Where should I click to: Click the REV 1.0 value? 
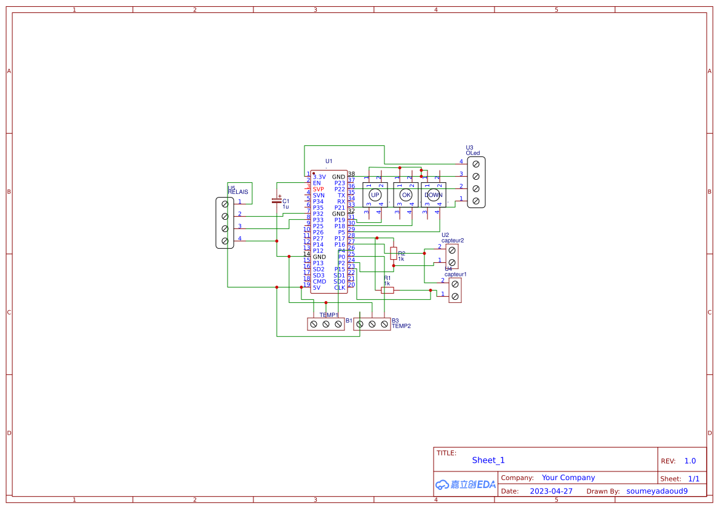tap(690, 461)
